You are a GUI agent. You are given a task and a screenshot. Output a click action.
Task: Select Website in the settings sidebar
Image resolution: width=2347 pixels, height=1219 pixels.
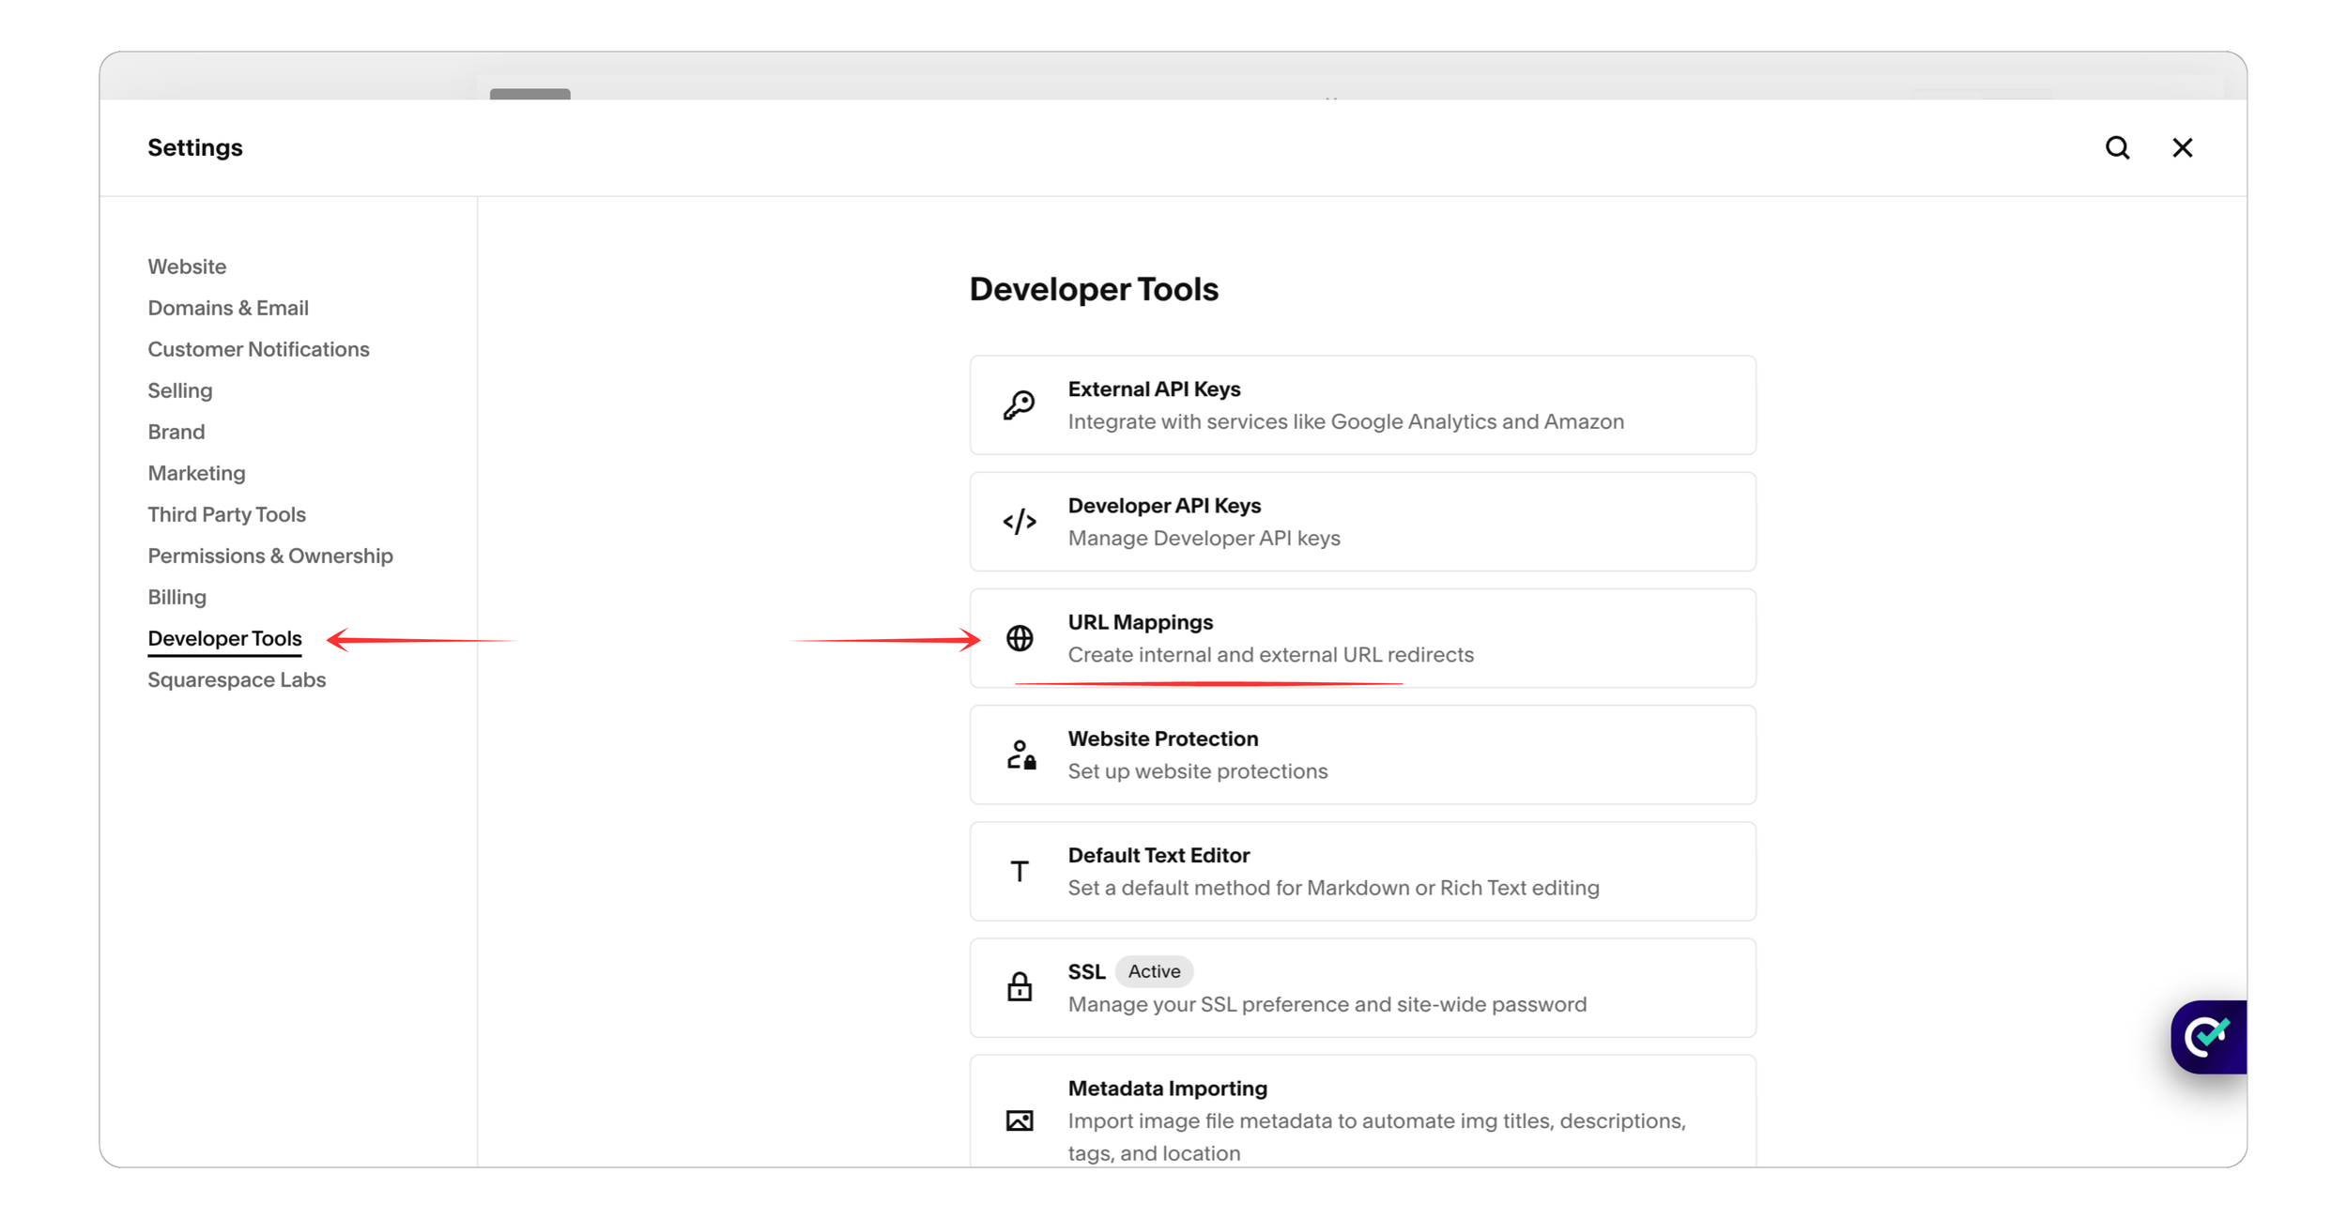coord(187,267)
